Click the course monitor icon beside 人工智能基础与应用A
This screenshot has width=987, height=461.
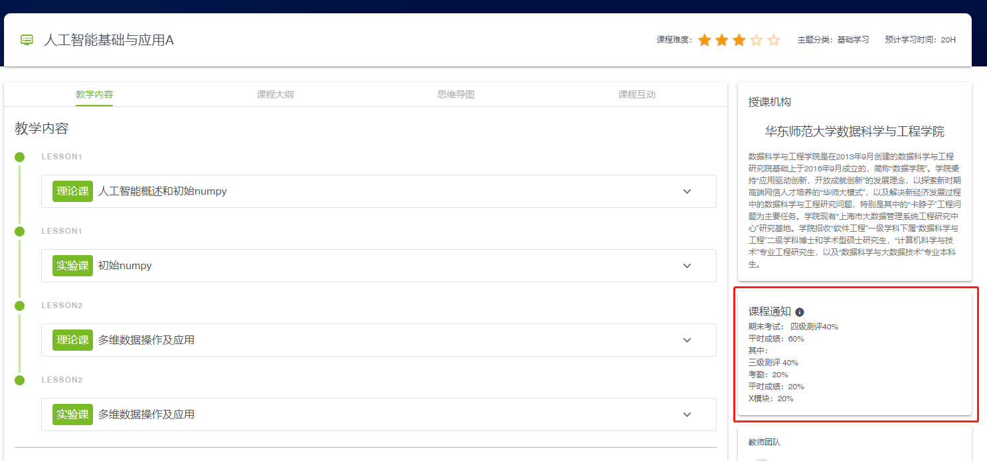[27, 40]
